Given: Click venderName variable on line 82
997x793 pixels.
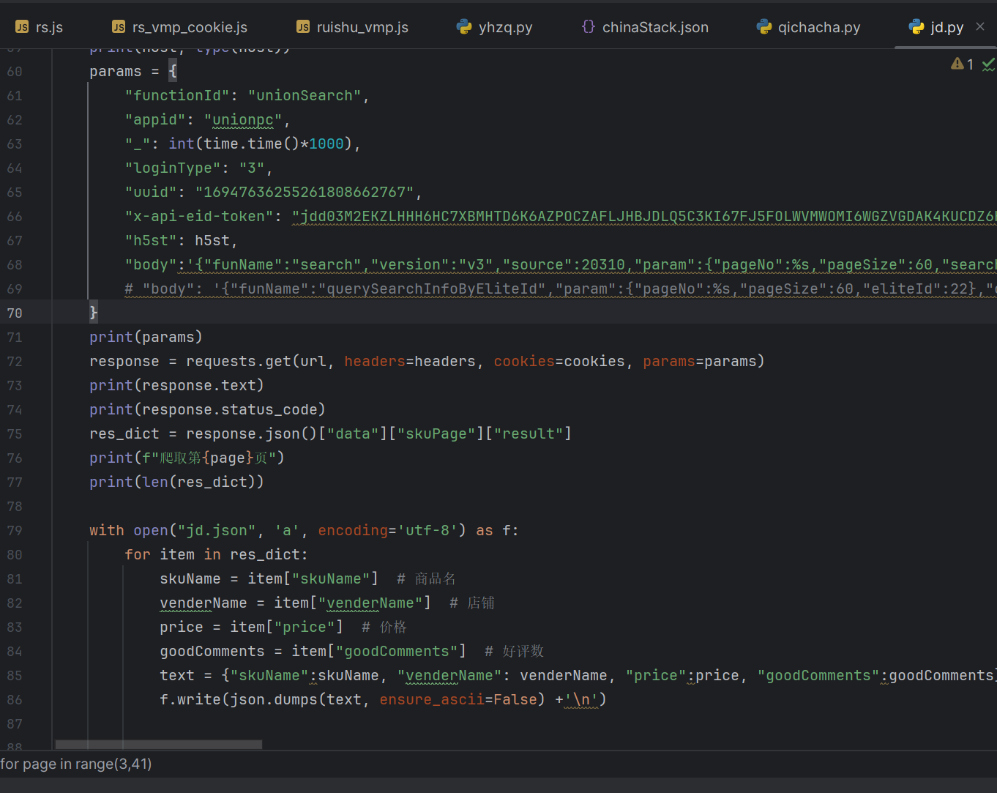Looking at the screenshot, I should [203, 603].
